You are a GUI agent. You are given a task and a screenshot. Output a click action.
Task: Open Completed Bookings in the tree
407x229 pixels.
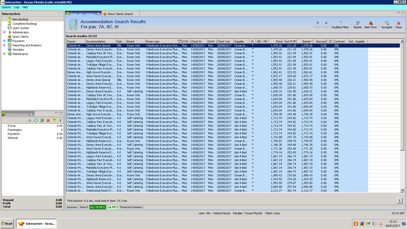(x=25, y=24)
